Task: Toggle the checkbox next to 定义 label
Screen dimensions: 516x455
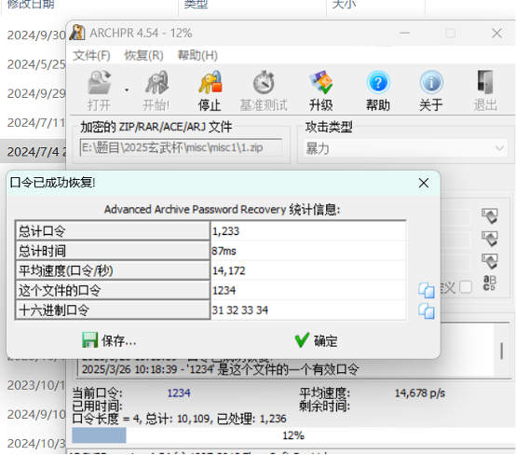Action: point(466,287)
